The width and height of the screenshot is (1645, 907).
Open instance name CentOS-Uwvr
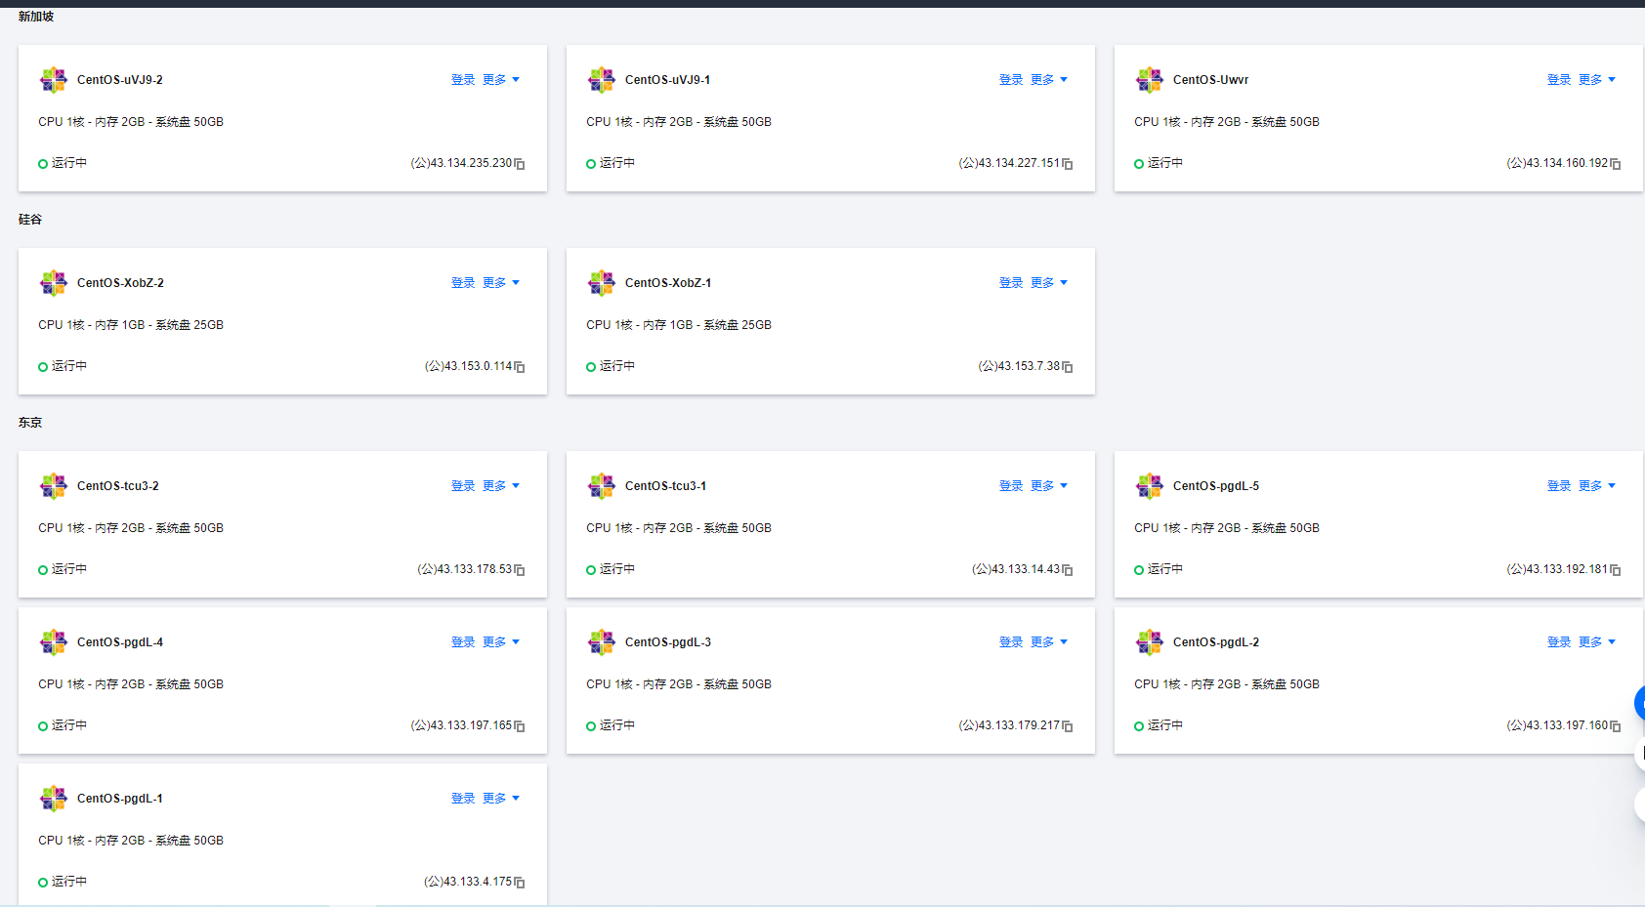(1210, 80)
